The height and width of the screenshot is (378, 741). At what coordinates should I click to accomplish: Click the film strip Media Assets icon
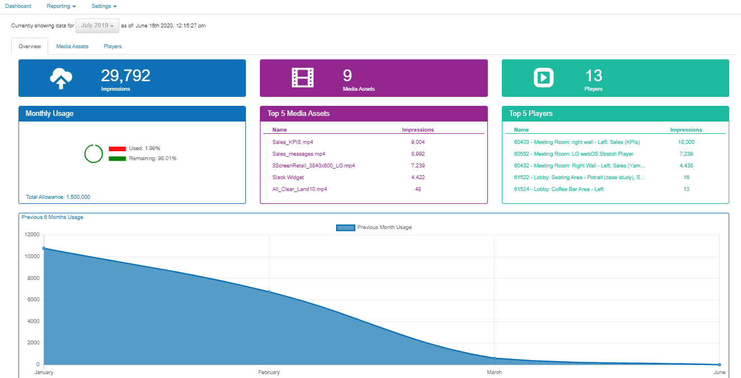pos(302,77)
